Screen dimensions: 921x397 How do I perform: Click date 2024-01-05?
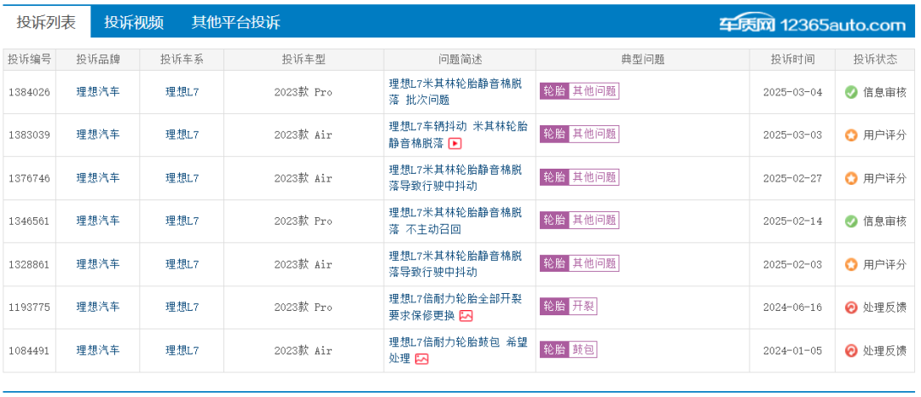(x=792, y=351)
